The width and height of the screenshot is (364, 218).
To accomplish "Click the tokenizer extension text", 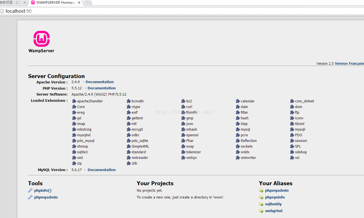I will (194, 152).
